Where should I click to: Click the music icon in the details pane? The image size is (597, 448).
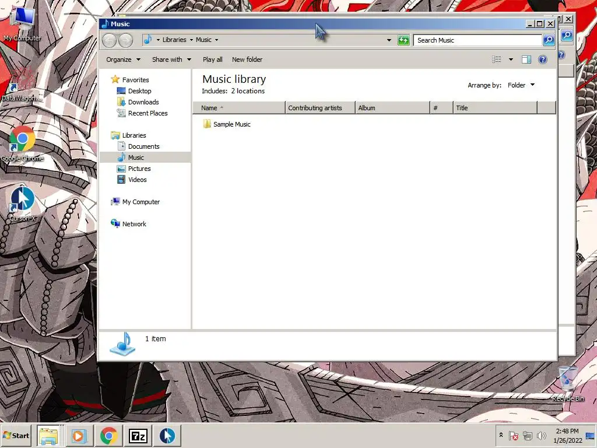click(122, 344)
